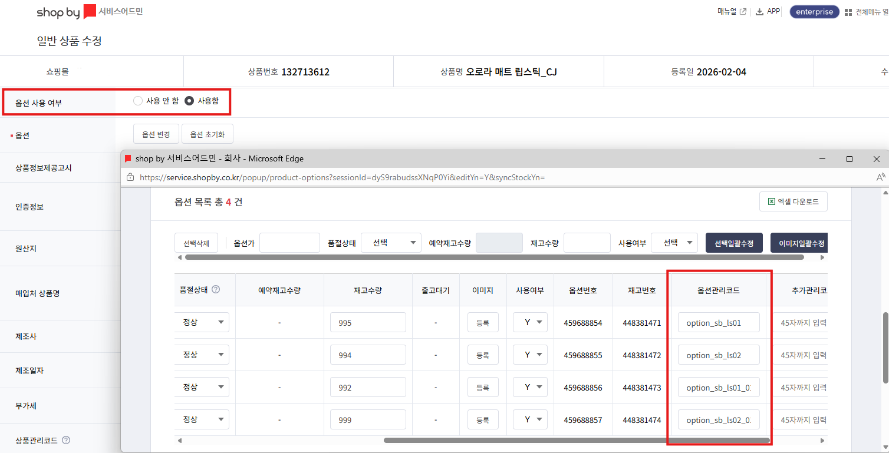889x453 pixels.
Task: Click the 상품정보제공고시 section label
Action: (x=44, y=168)
